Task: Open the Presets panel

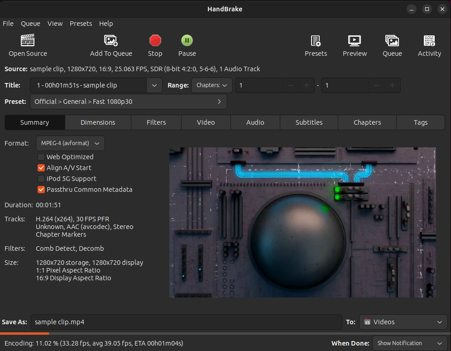Action: click(x=316, y=45)
